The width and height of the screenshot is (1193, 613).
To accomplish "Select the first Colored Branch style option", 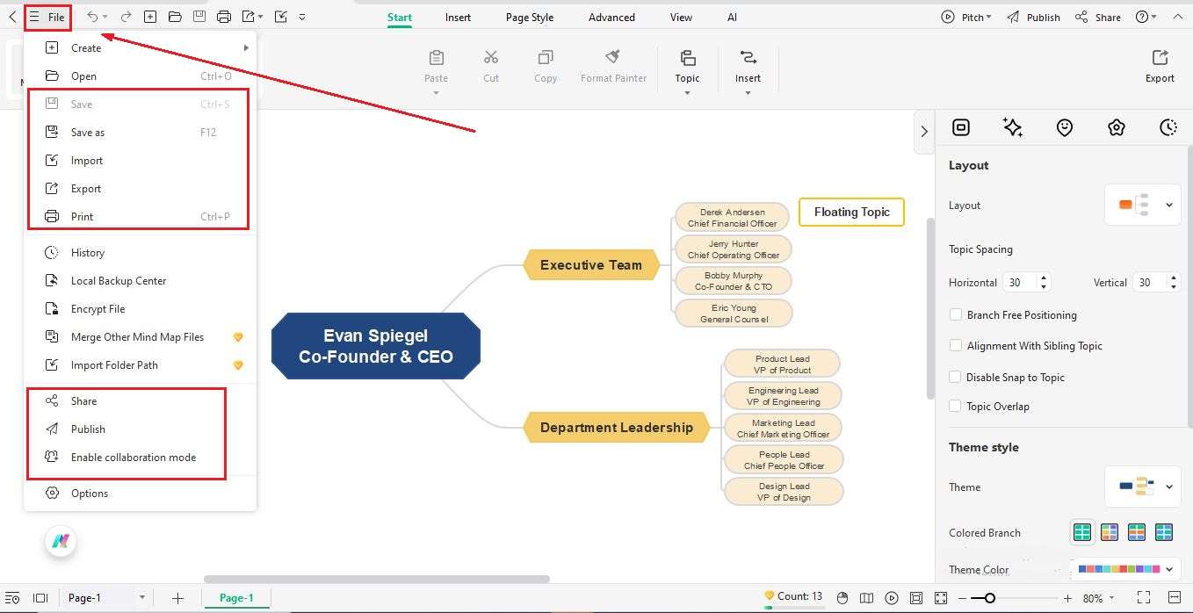I will [x=1082, y=532].
